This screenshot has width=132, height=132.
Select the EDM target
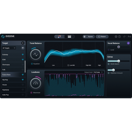point(13,60)
